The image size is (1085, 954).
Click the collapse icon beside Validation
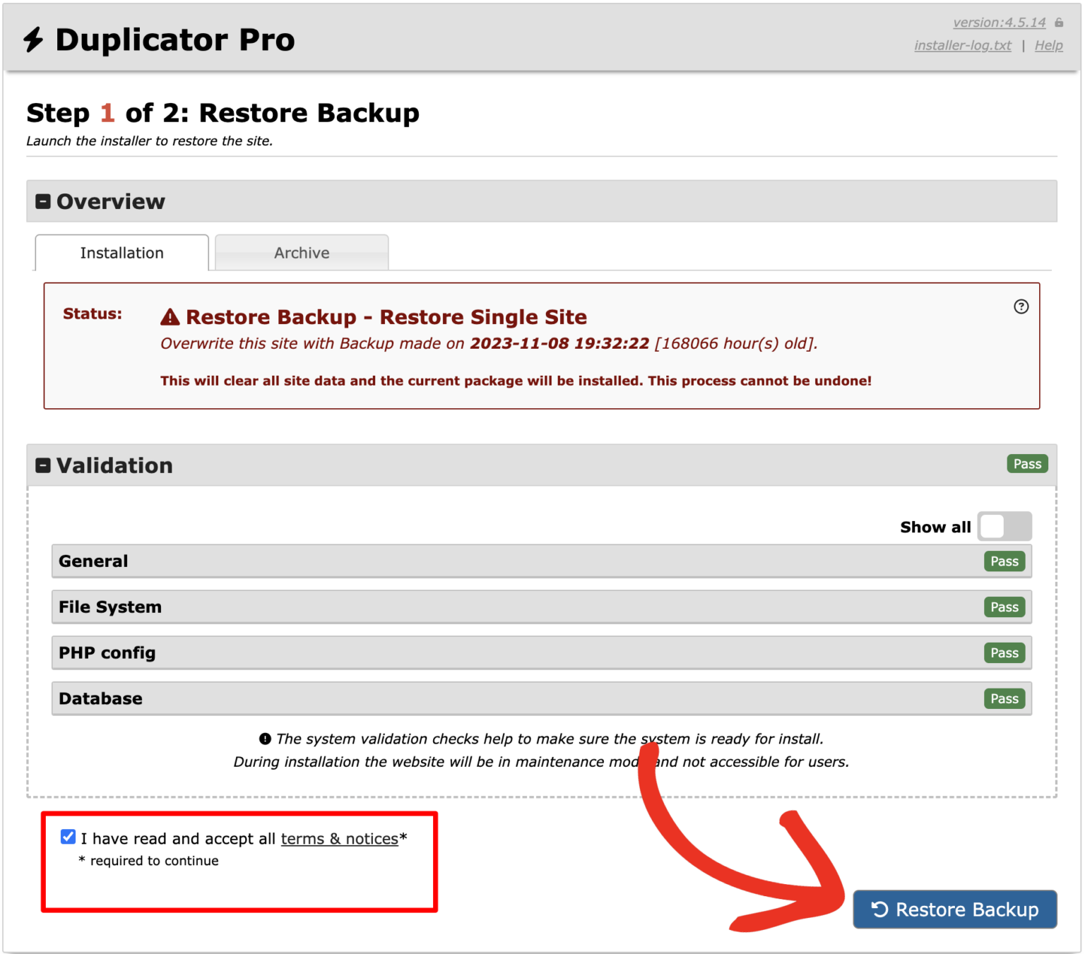[x=43, y=465]
